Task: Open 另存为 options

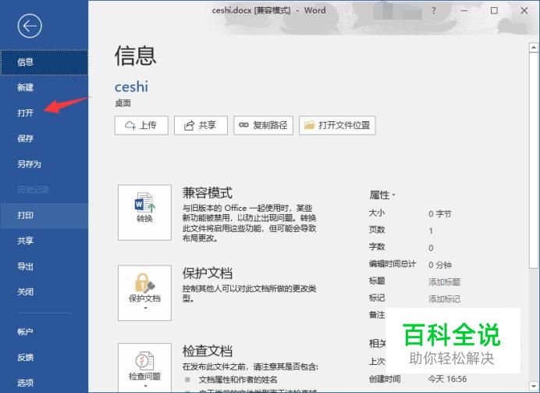Action: [x=44, y=164]
